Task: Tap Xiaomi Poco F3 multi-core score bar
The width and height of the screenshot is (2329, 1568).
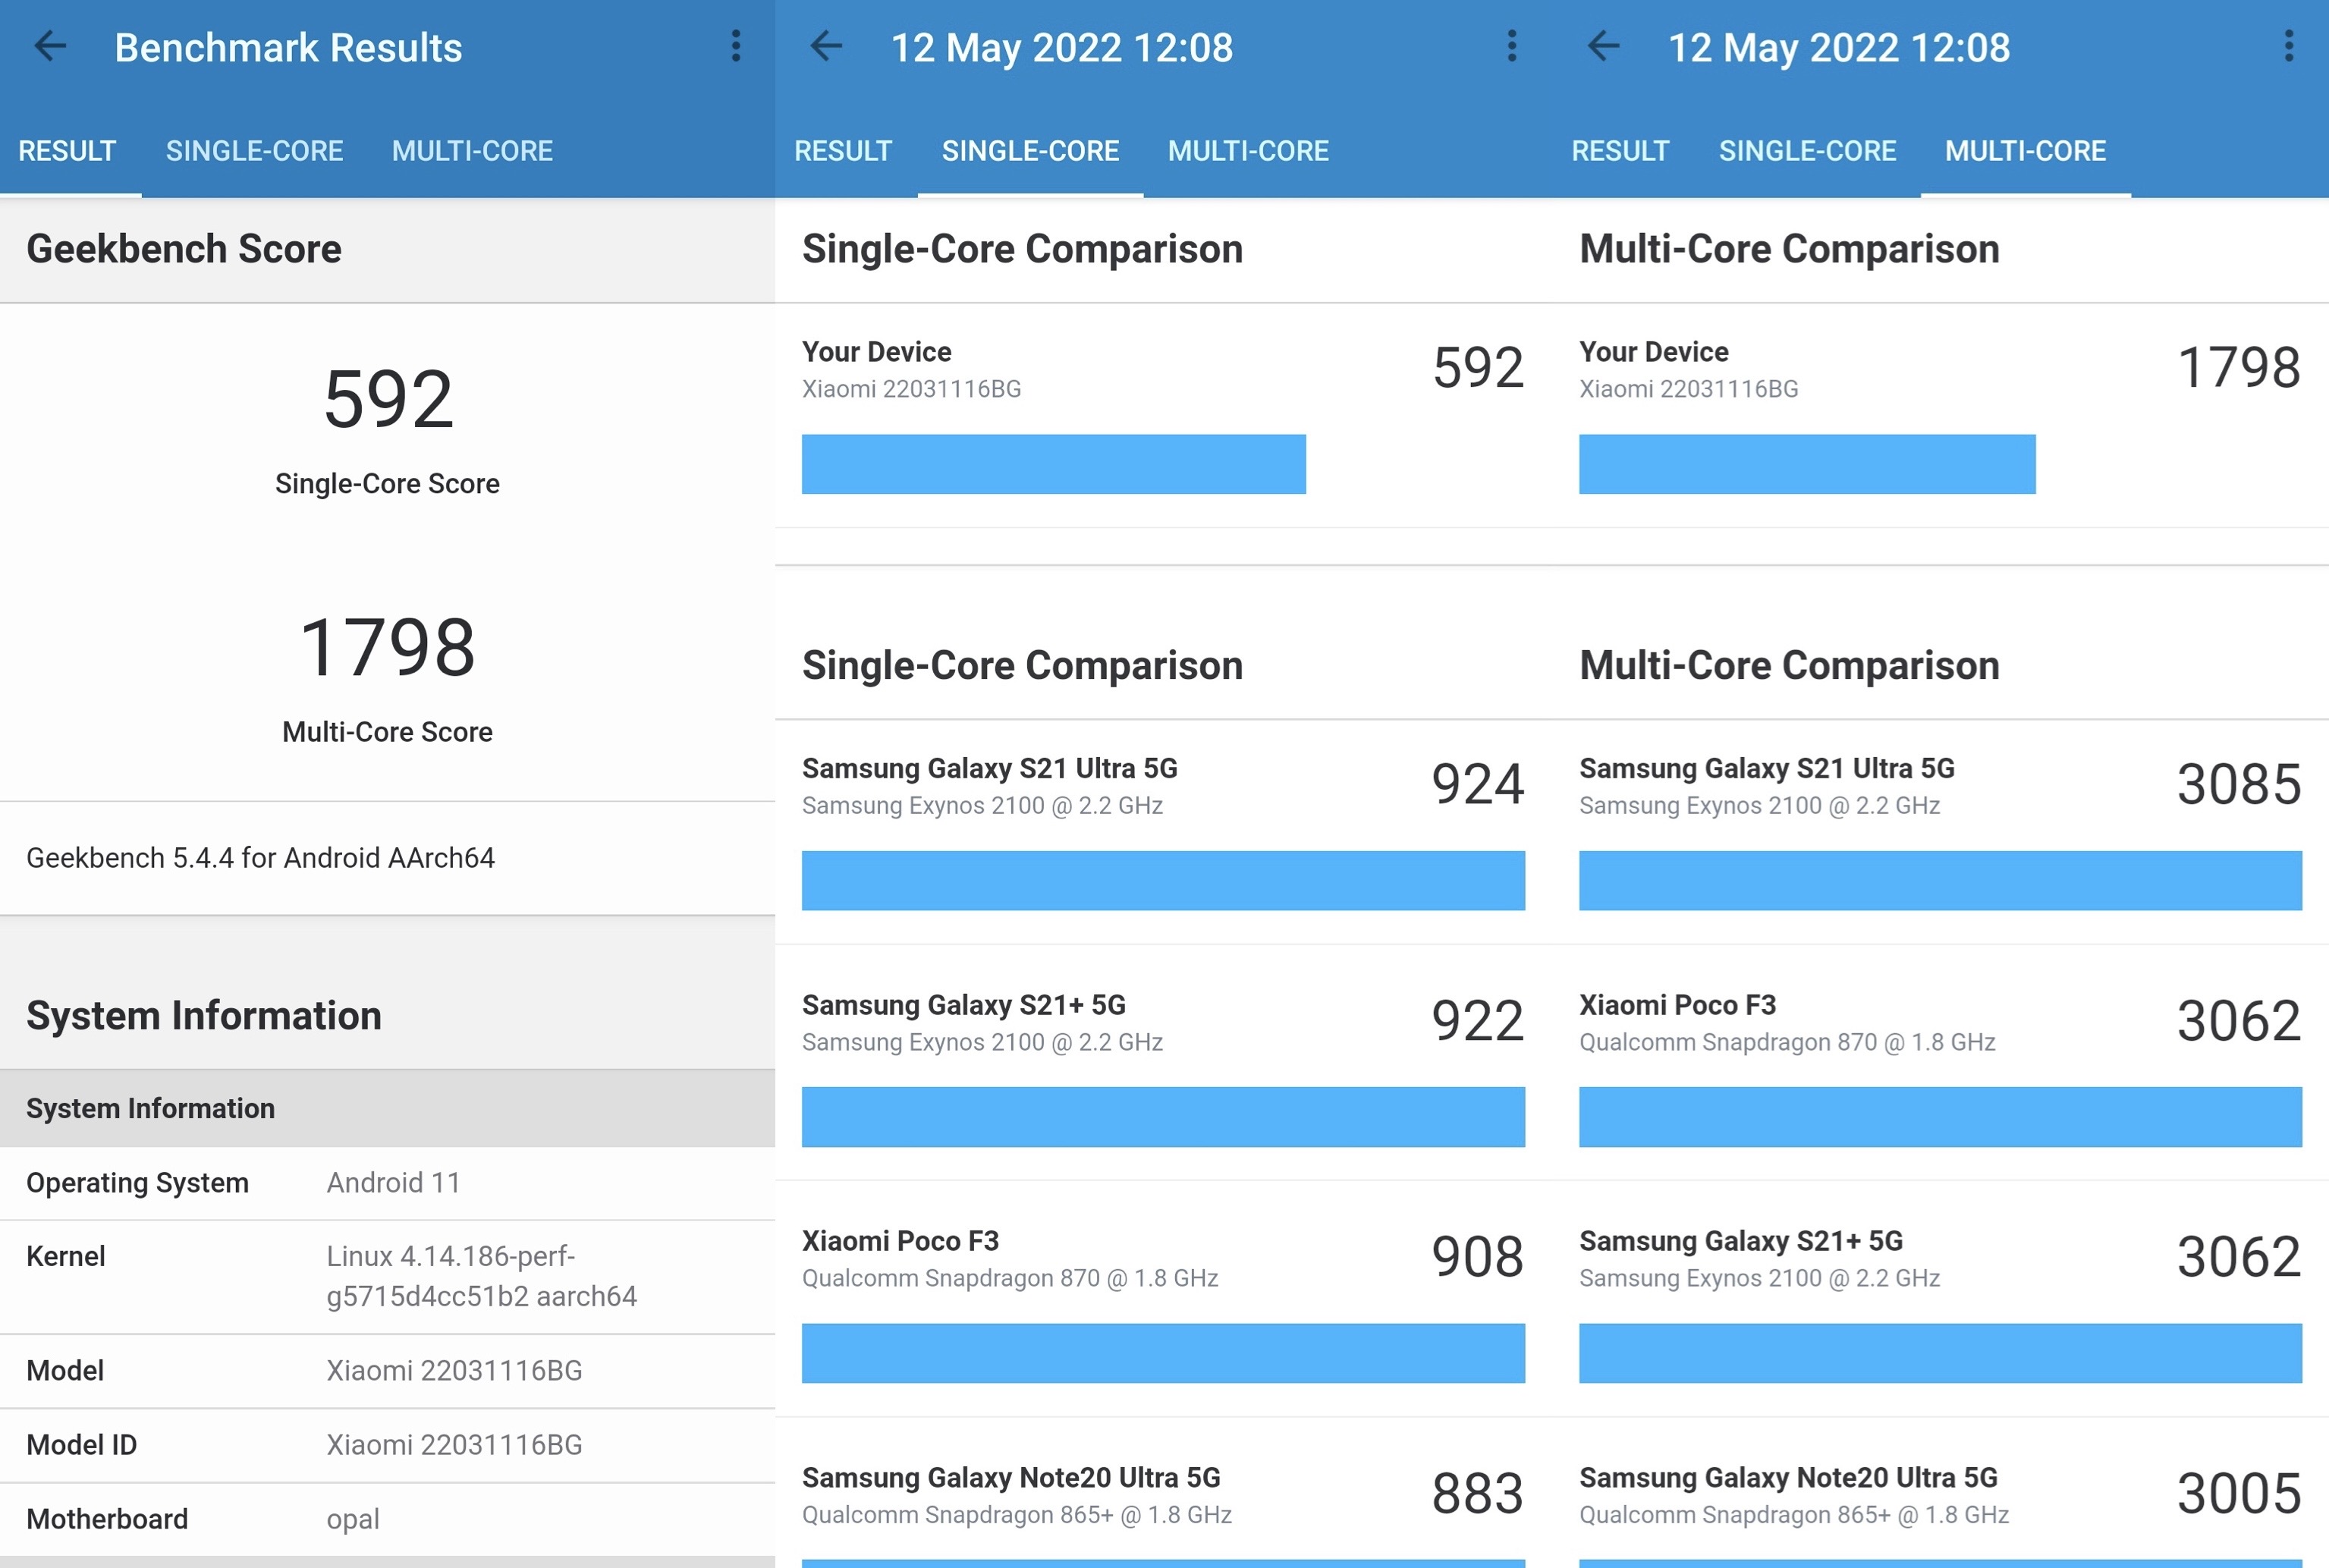Action: coord(1940,1117)
